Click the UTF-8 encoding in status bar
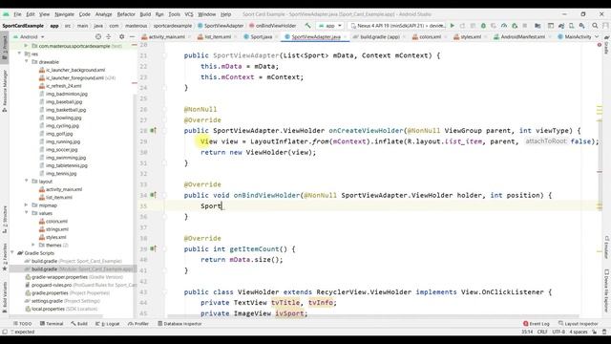This screenshot has height=344, width=611. [558, 332]
